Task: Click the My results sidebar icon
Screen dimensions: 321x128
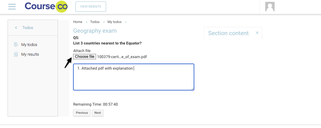Action: click(16, 54)
